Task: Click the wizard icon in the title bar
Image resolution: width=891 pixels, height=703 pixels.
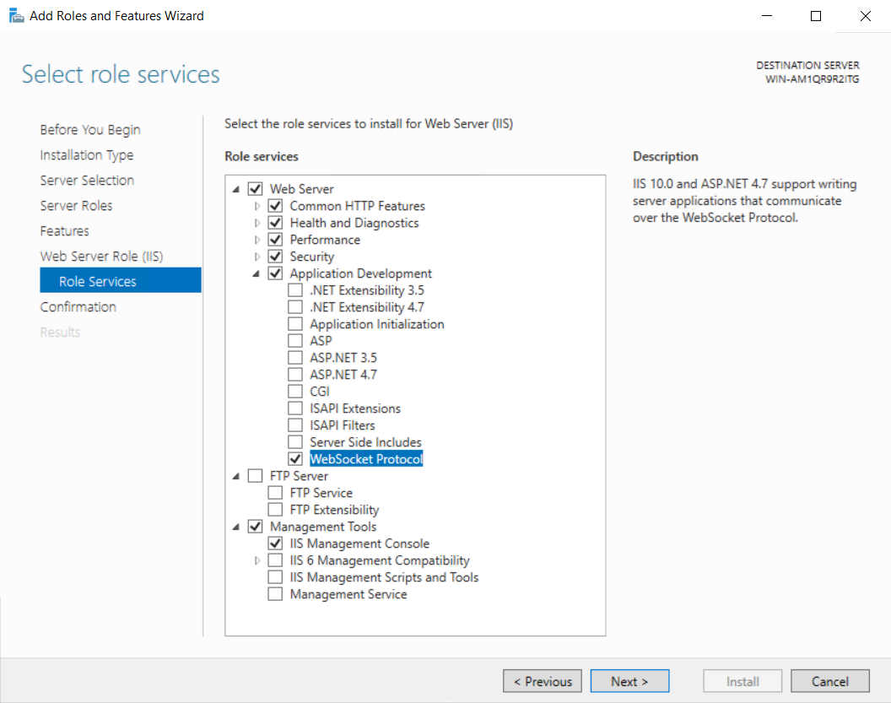Action: (16, 15)
